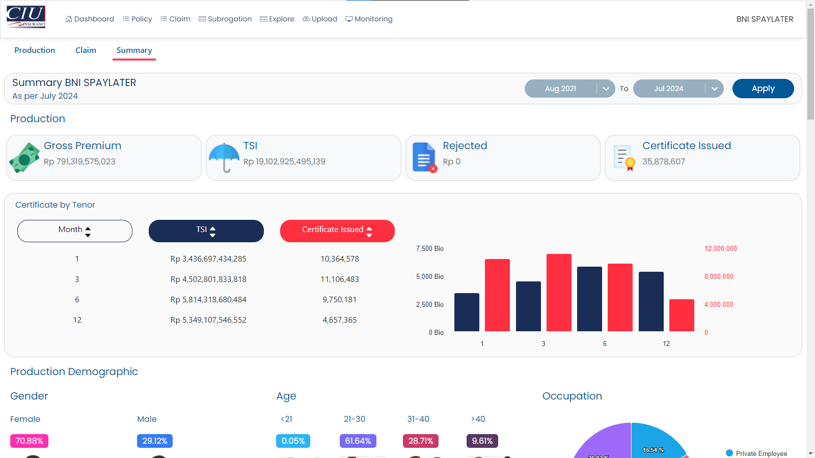Click TSI value Rp 3,436,697,434,285
Screen dimensions: 815x458
208,259
